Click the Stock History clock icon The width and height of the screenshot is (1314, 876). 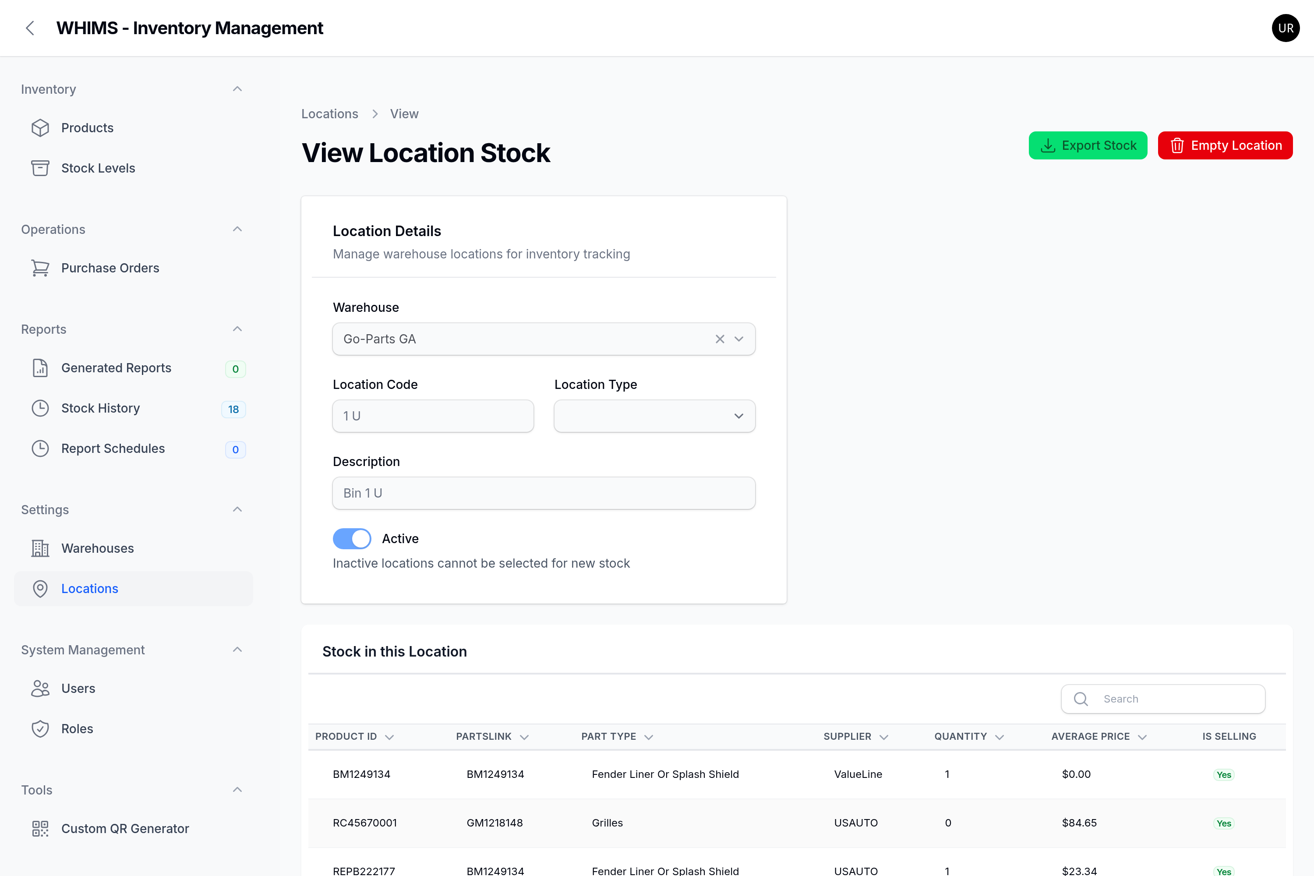[40, 408]
